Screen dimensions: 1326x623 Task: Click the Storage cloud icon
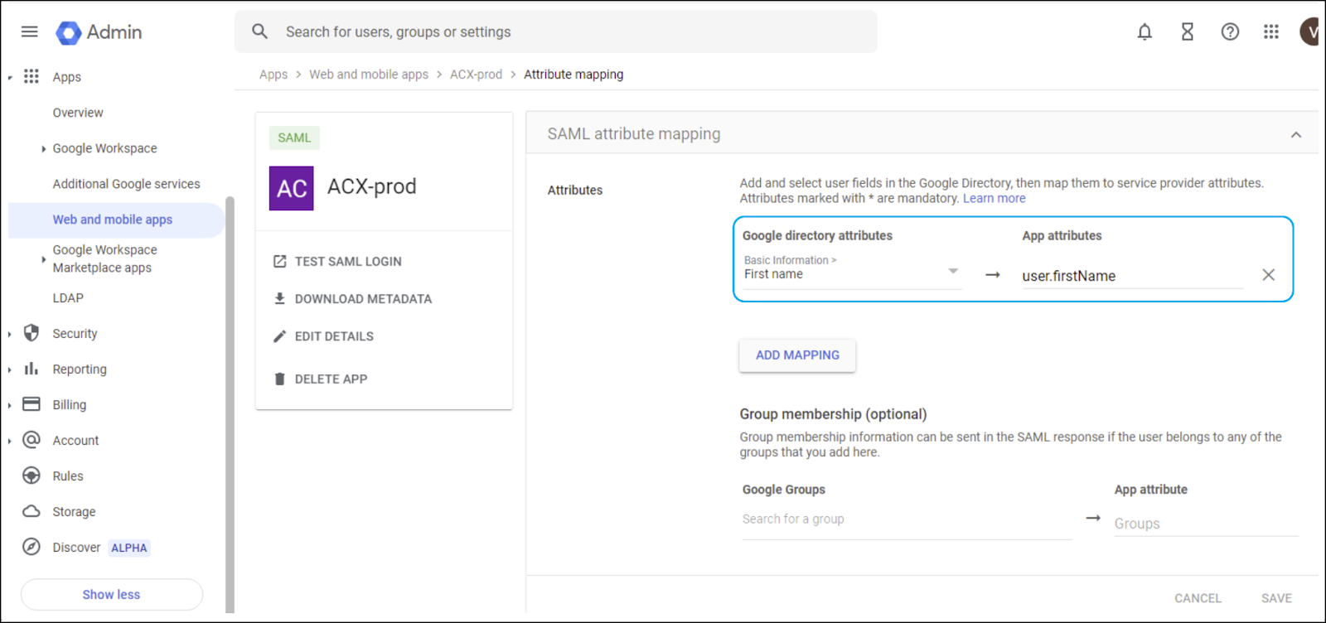tap(31, 511)
